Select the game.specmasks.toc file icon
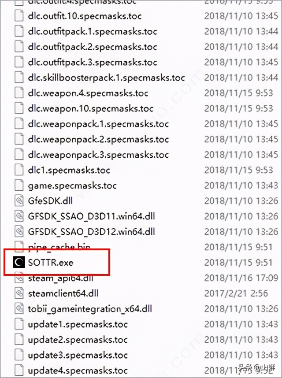 (x=19, y=185)
